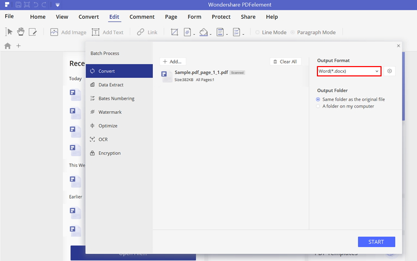Image resolution: width=417 pixels, height=261 pixels.
Task: Open first recent file under Earlier
Action: pos(75,213)
